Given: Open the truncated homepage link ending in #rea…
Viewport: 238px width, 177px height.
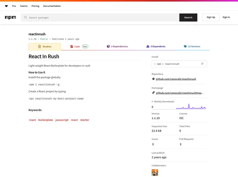Looking at the screenshot, I should [x=180, y=93].
